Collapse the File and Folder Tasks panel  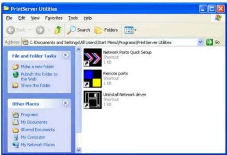point(66,55)
